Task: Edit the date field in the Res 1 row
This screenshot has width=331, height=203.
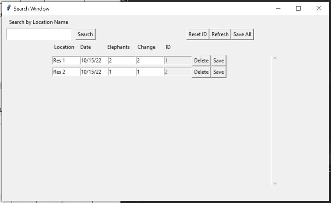Action: pos(94,61)
